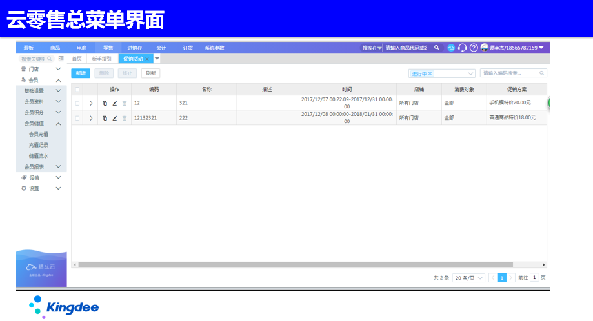The image size is (593, 321).
Task: Click the 请输入编码搜索 search field
Action: [x=510, y=73]
